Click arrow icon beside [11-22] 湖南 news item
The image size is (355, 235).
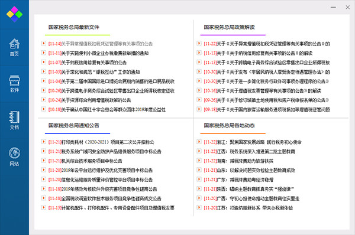pyautogui.click(x=199, y=161)
